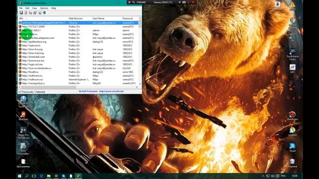Viewport: 319px width, 179px height.
Task: Click the vertical scrollbar down arrow
Action: 140,84
